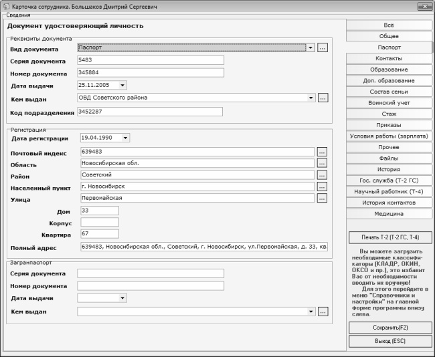Switch to the Контакты tab
The width and height of the screenshot is (435, 357).
[388, 59]
